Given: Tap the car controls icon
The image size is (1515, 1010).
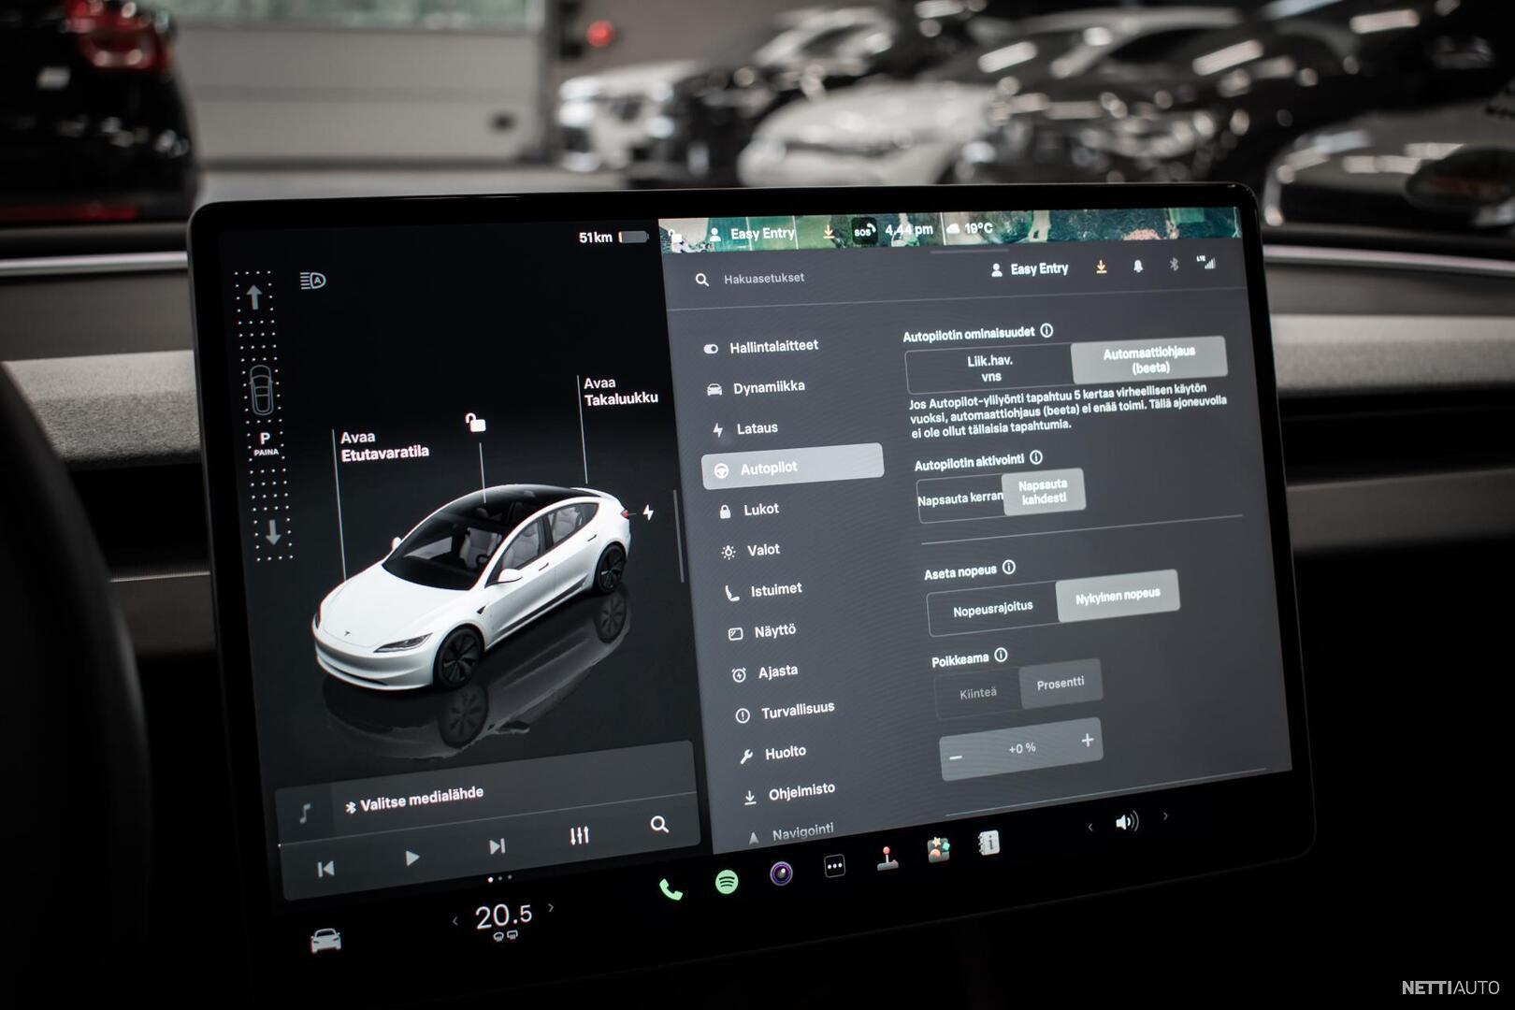Looking at the screenshot, I should tap(325, 940).
